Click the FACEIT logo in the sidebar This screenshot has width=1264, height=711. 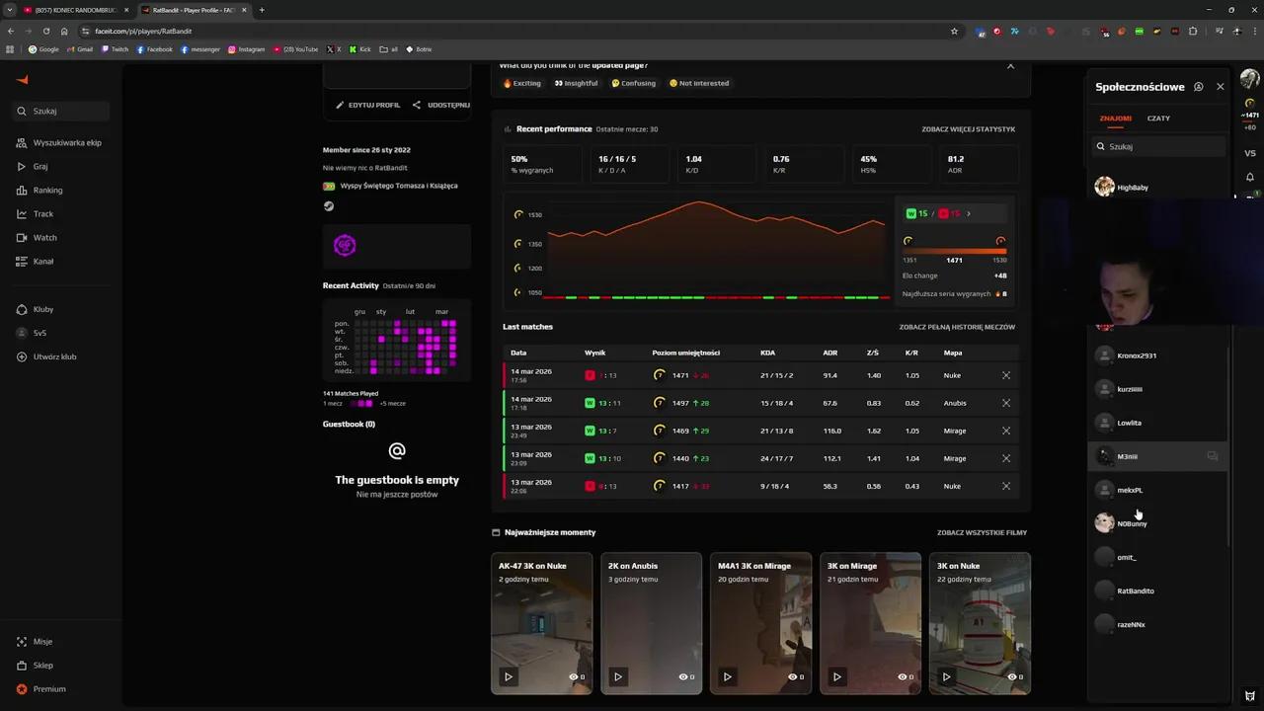point(23,80)
